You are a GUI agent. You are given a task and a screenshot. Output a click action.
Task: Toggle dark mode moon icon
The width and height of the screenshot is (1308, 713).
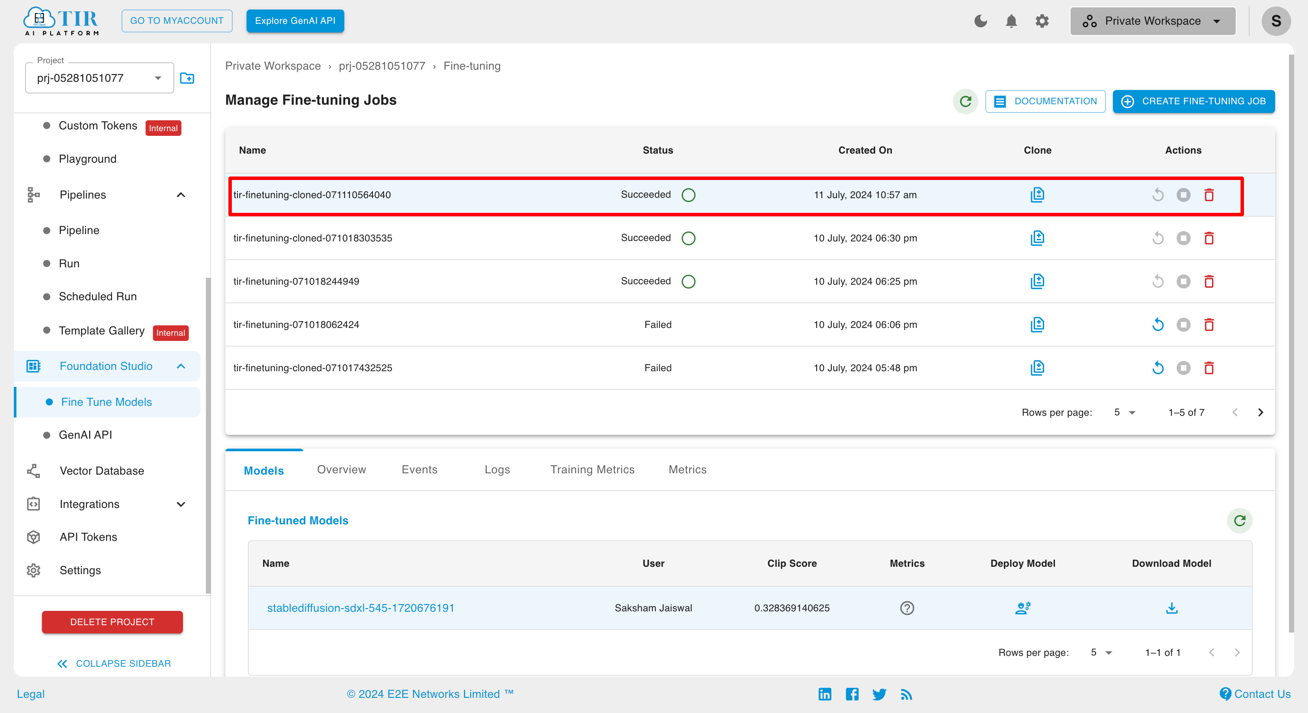point(981,21)
